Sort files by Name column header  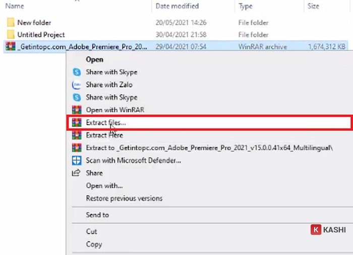tap(15, 7)
